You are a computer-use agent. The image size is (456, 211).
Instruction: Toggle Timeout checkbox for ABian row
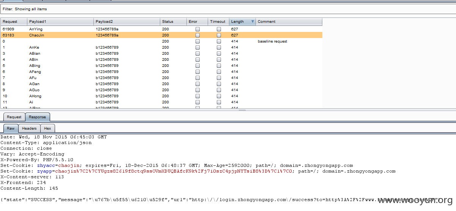pos(219,54)
